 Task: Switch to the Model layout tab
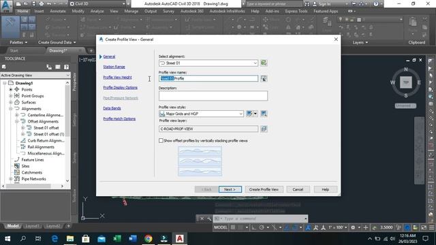click(13, 226)
